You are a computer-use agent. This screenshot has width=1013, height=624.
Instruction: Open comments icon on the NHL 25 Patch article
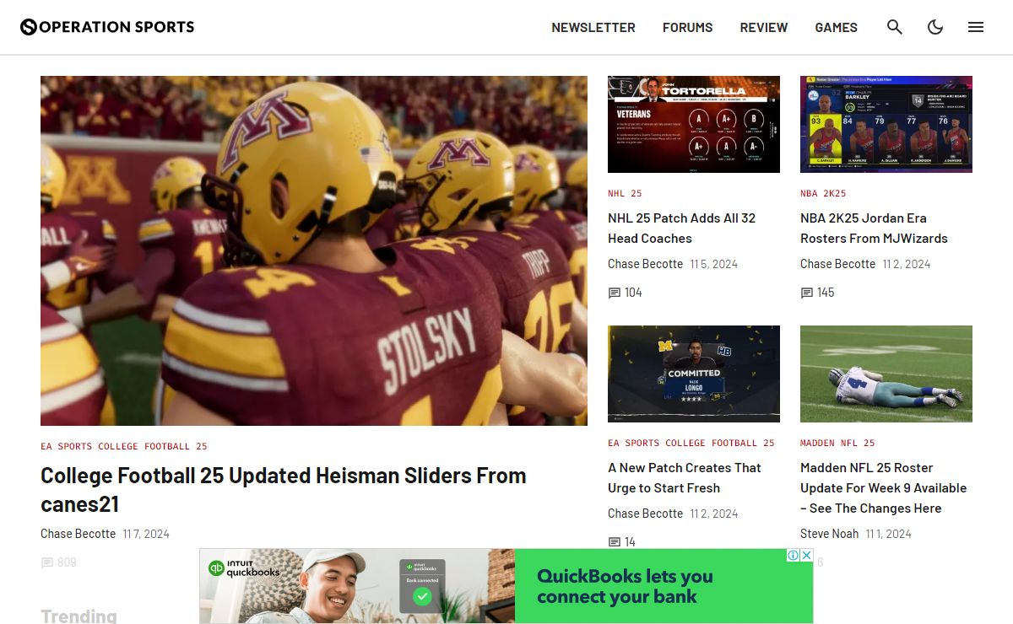point(615,293)
